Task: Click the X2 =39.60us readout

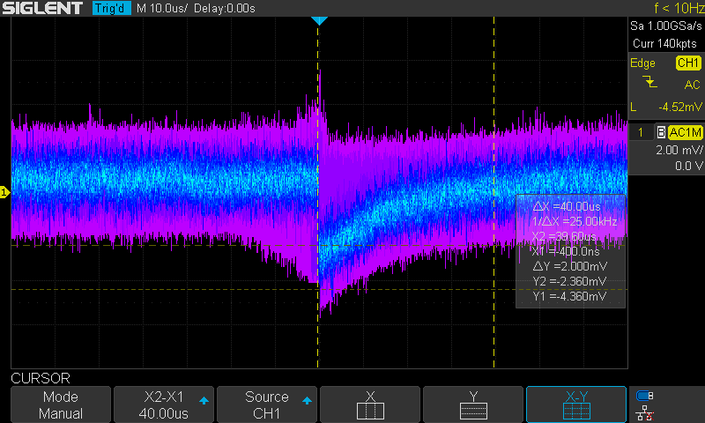Action: (x=564, y=236)
